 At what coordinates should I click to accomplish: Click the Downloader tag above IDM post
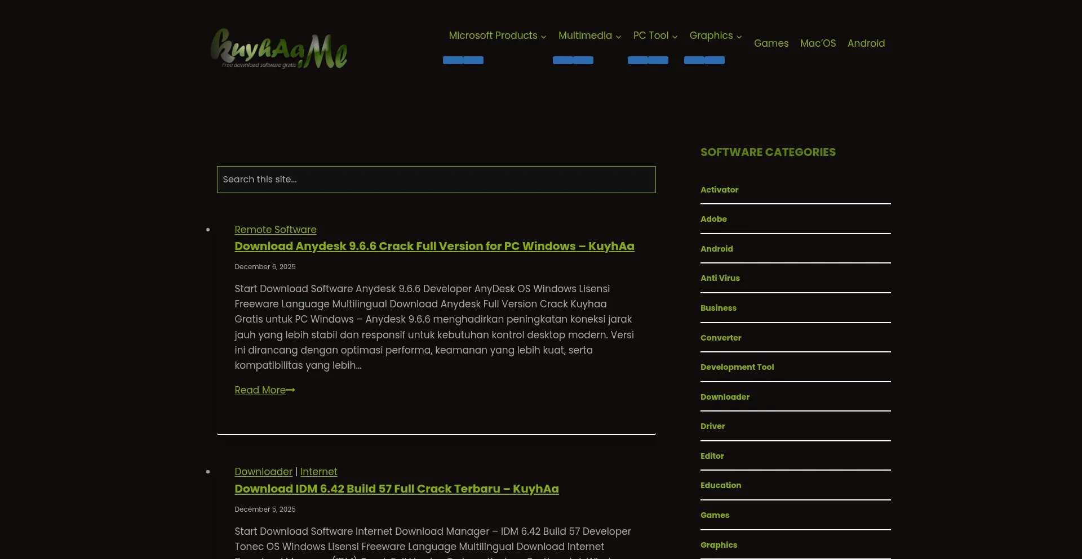point(263,472)
